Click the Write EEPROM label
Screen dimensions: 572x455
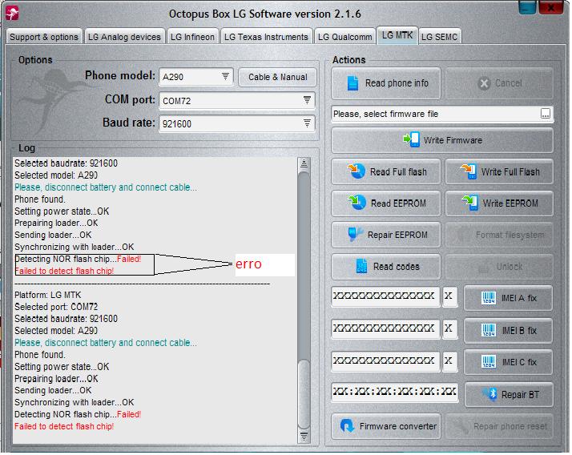(x=510, y=203)
